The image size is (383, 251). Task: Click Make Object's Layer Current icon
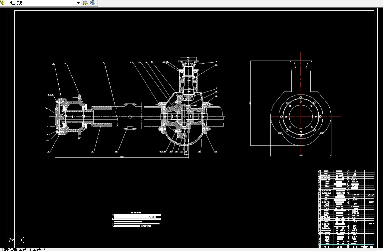[x=85, y=3]
